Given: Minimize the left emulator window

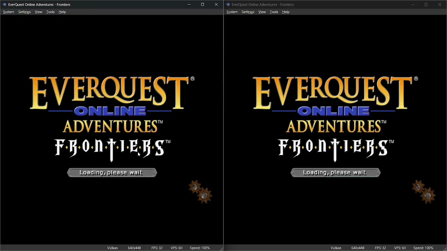Looking at the screenshot, I should (x=189, y=5).
